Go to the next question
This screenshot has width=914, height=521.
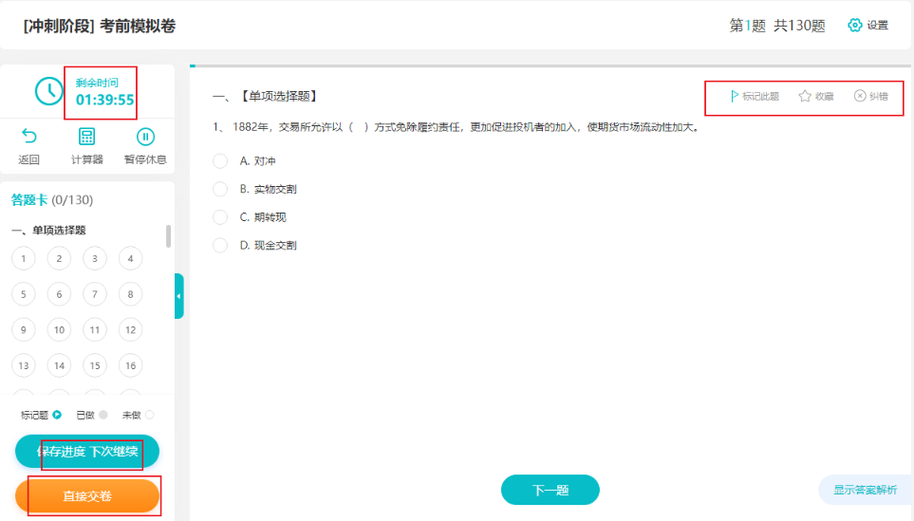coord(550,490)
